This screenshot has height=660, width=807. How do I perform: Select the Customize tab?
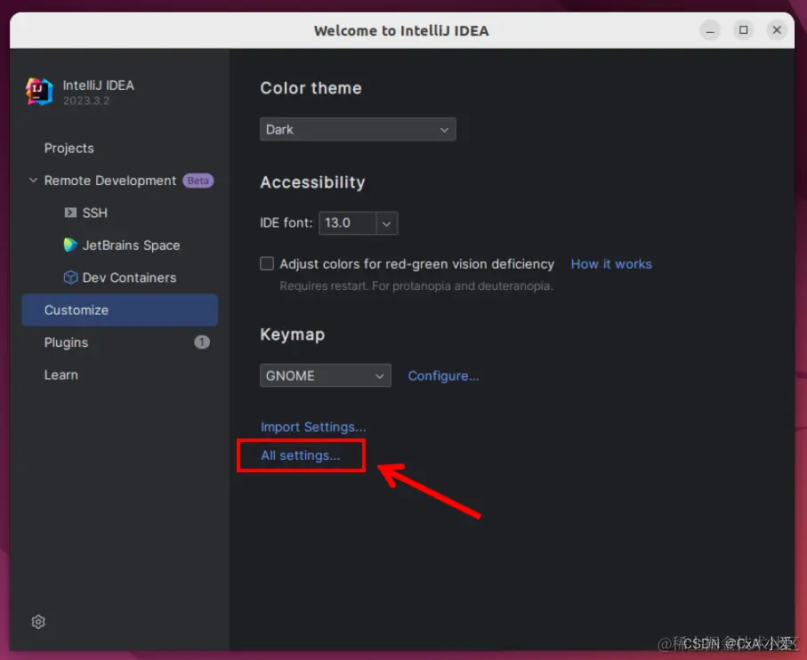tap(119, 310)
